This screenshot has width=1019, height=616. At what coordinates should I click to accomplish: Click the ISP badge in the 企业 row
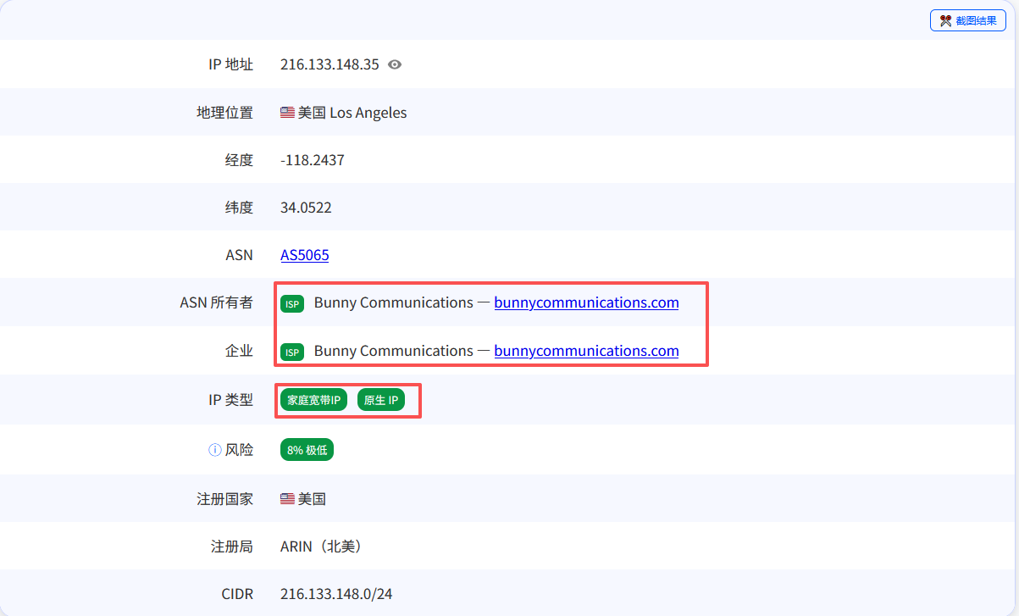tap(291, 351)
